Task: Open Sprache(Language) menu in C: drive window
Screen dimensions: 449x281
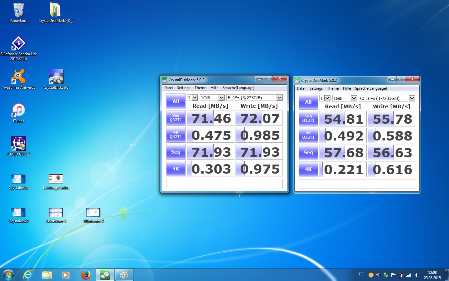Action: click(x=371, y=88)
